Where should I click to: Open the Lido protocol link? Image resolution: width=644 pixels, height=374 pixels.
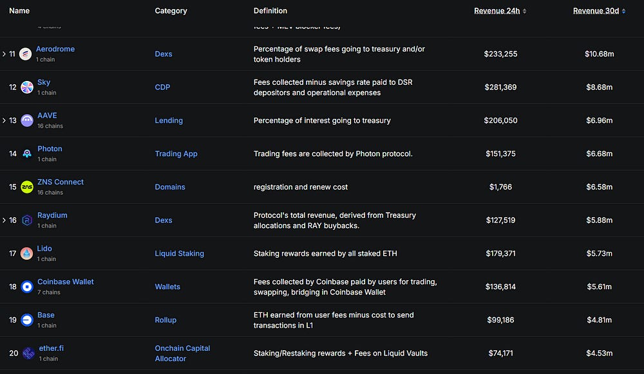click(44, 248)
